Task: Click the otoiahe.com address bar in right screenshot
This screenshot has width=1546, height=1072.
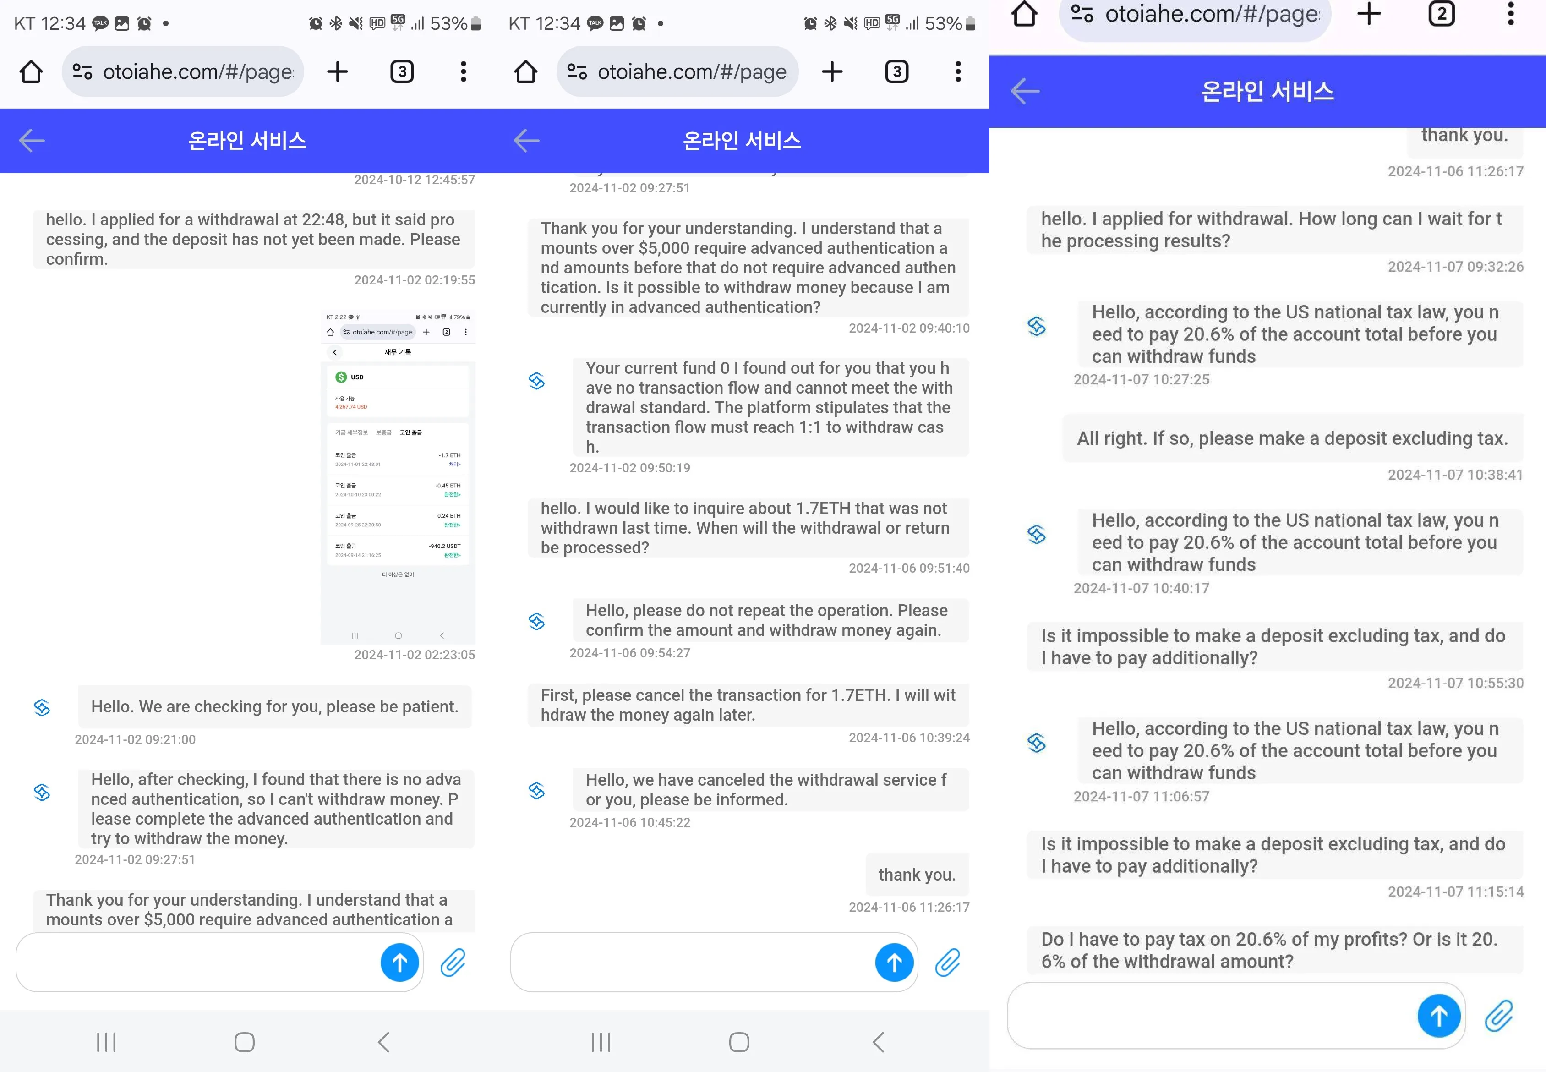Action: (x=1196, y=15)
